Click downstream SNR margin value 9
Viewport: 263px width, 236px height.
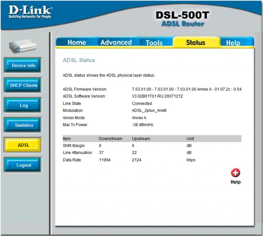(100, 145)
